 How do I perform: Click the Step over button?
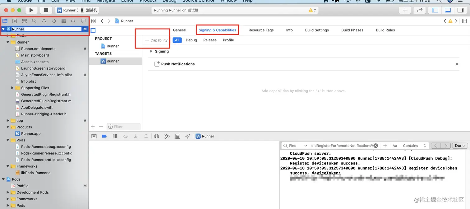coord(125,136)
